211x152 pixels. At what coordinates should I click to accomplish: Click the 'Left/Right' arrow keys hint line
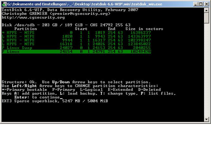(80, 86)
